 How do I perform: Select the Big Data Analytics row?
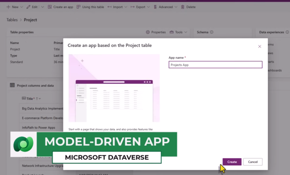pos(42,108)
